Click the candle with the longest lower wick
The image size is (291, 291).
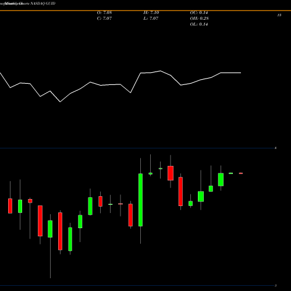pos(50,229)
